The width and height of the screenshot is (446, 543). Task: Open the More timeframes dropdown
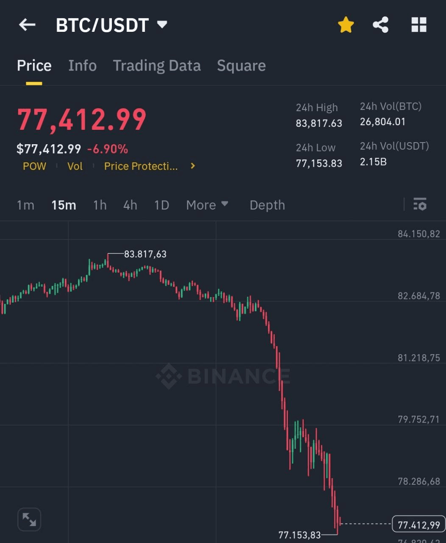[207, 205]
